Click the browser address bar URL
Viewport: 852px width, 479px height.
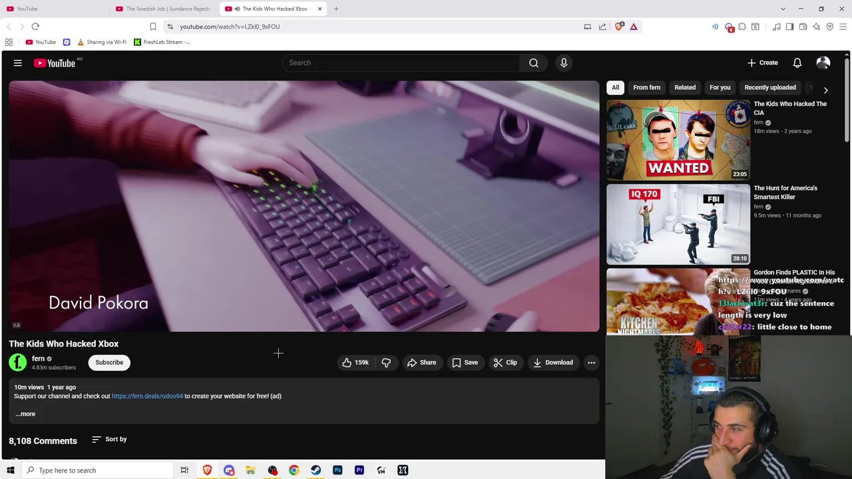[230, 27]
